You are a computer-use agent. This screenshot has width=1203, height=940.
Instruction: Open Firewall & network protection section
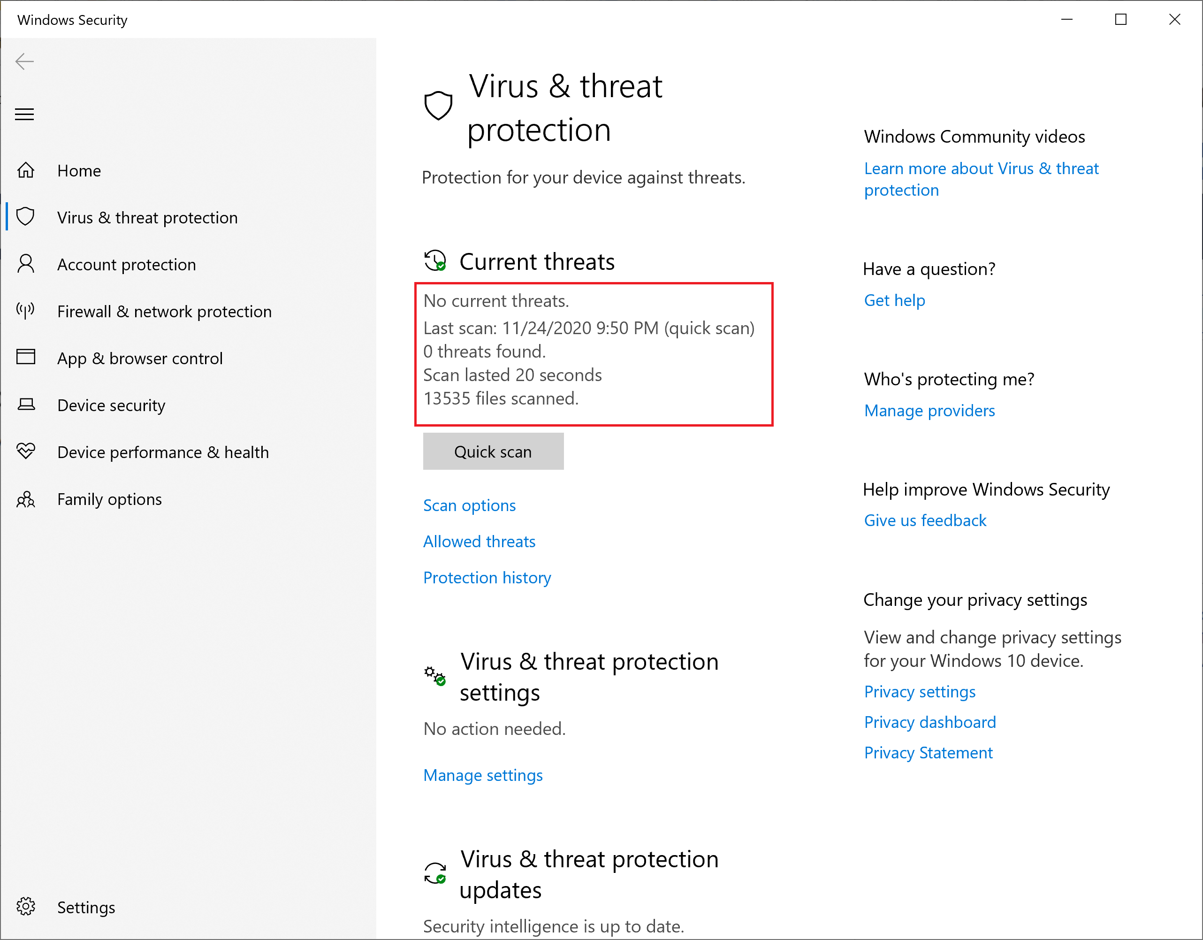pos(164,311)
